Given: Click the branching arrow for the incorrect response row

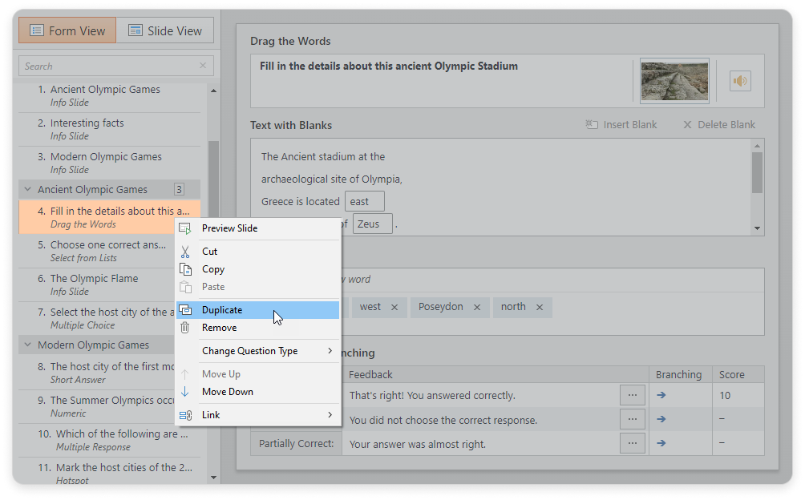Looking at the screenshot, I should click(661, 420).
